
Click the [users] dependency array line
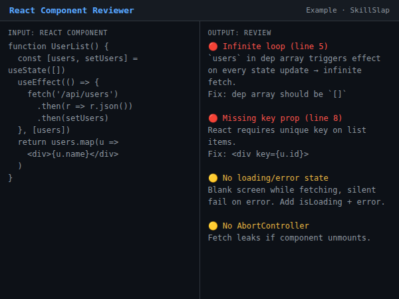44,130
